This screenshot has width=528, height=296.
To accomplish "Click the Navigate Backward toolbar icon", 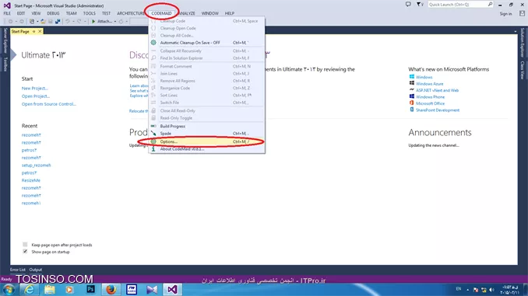I will [x=10, y=22].
